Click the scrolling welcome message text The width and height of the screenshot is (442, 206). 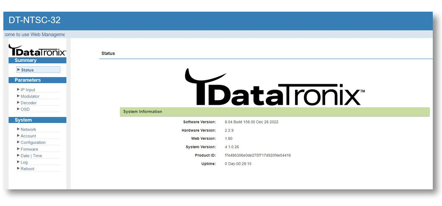pos(34,35)
